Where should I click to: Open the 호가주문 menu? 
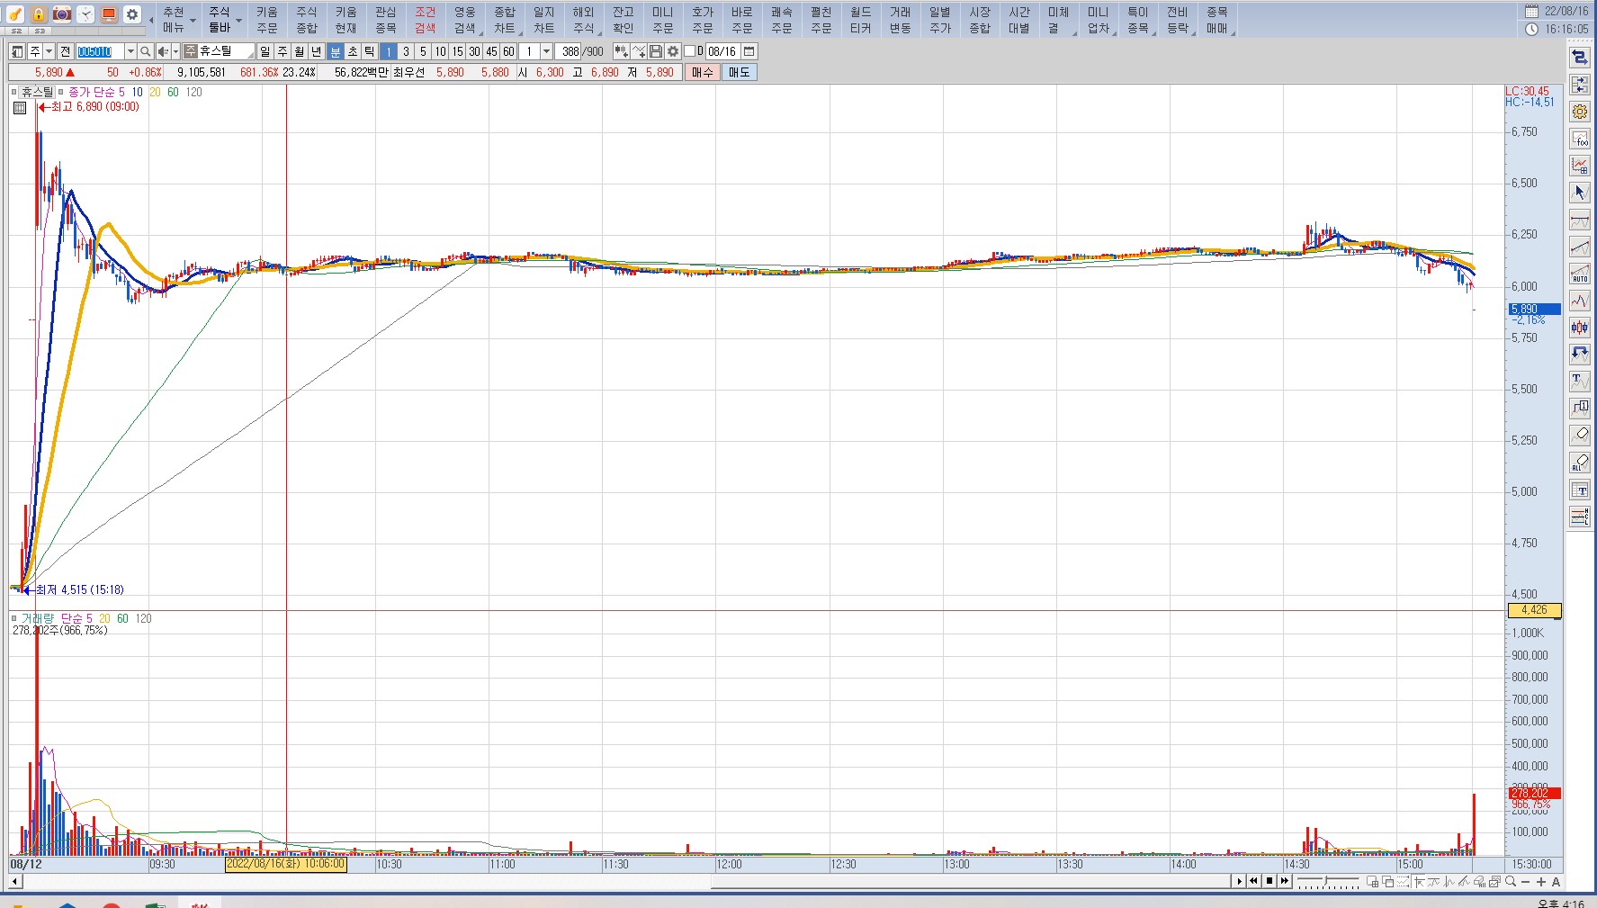coord(703,20)
